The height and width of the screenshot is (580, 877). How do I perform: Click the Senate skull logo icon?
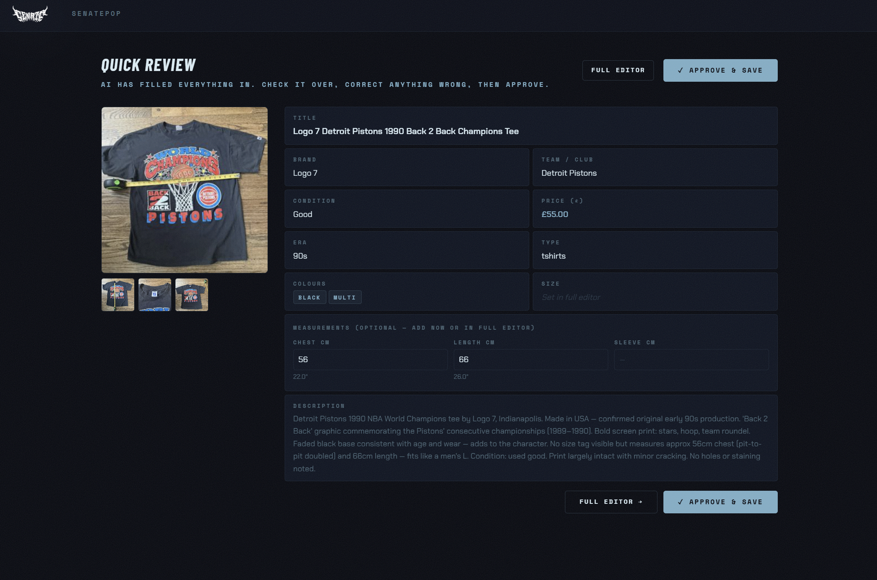point(31,13)
